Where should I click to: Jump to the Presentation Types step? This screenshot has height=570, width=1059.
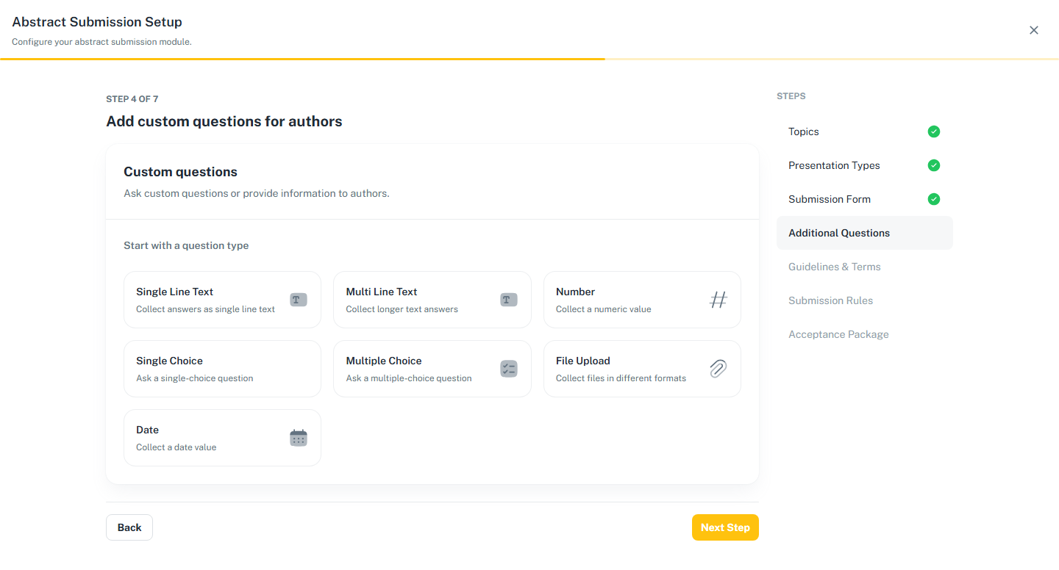(865, 165)
